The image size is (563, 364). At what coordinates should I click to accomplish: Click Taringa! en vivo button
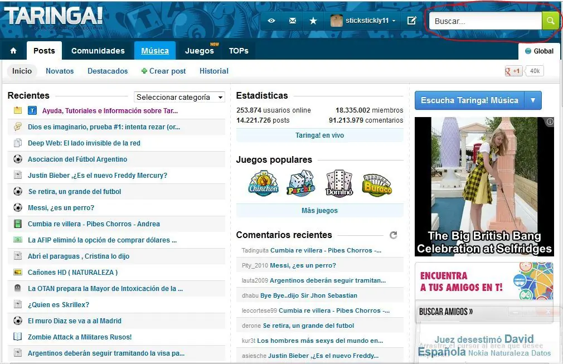[319, 135]
